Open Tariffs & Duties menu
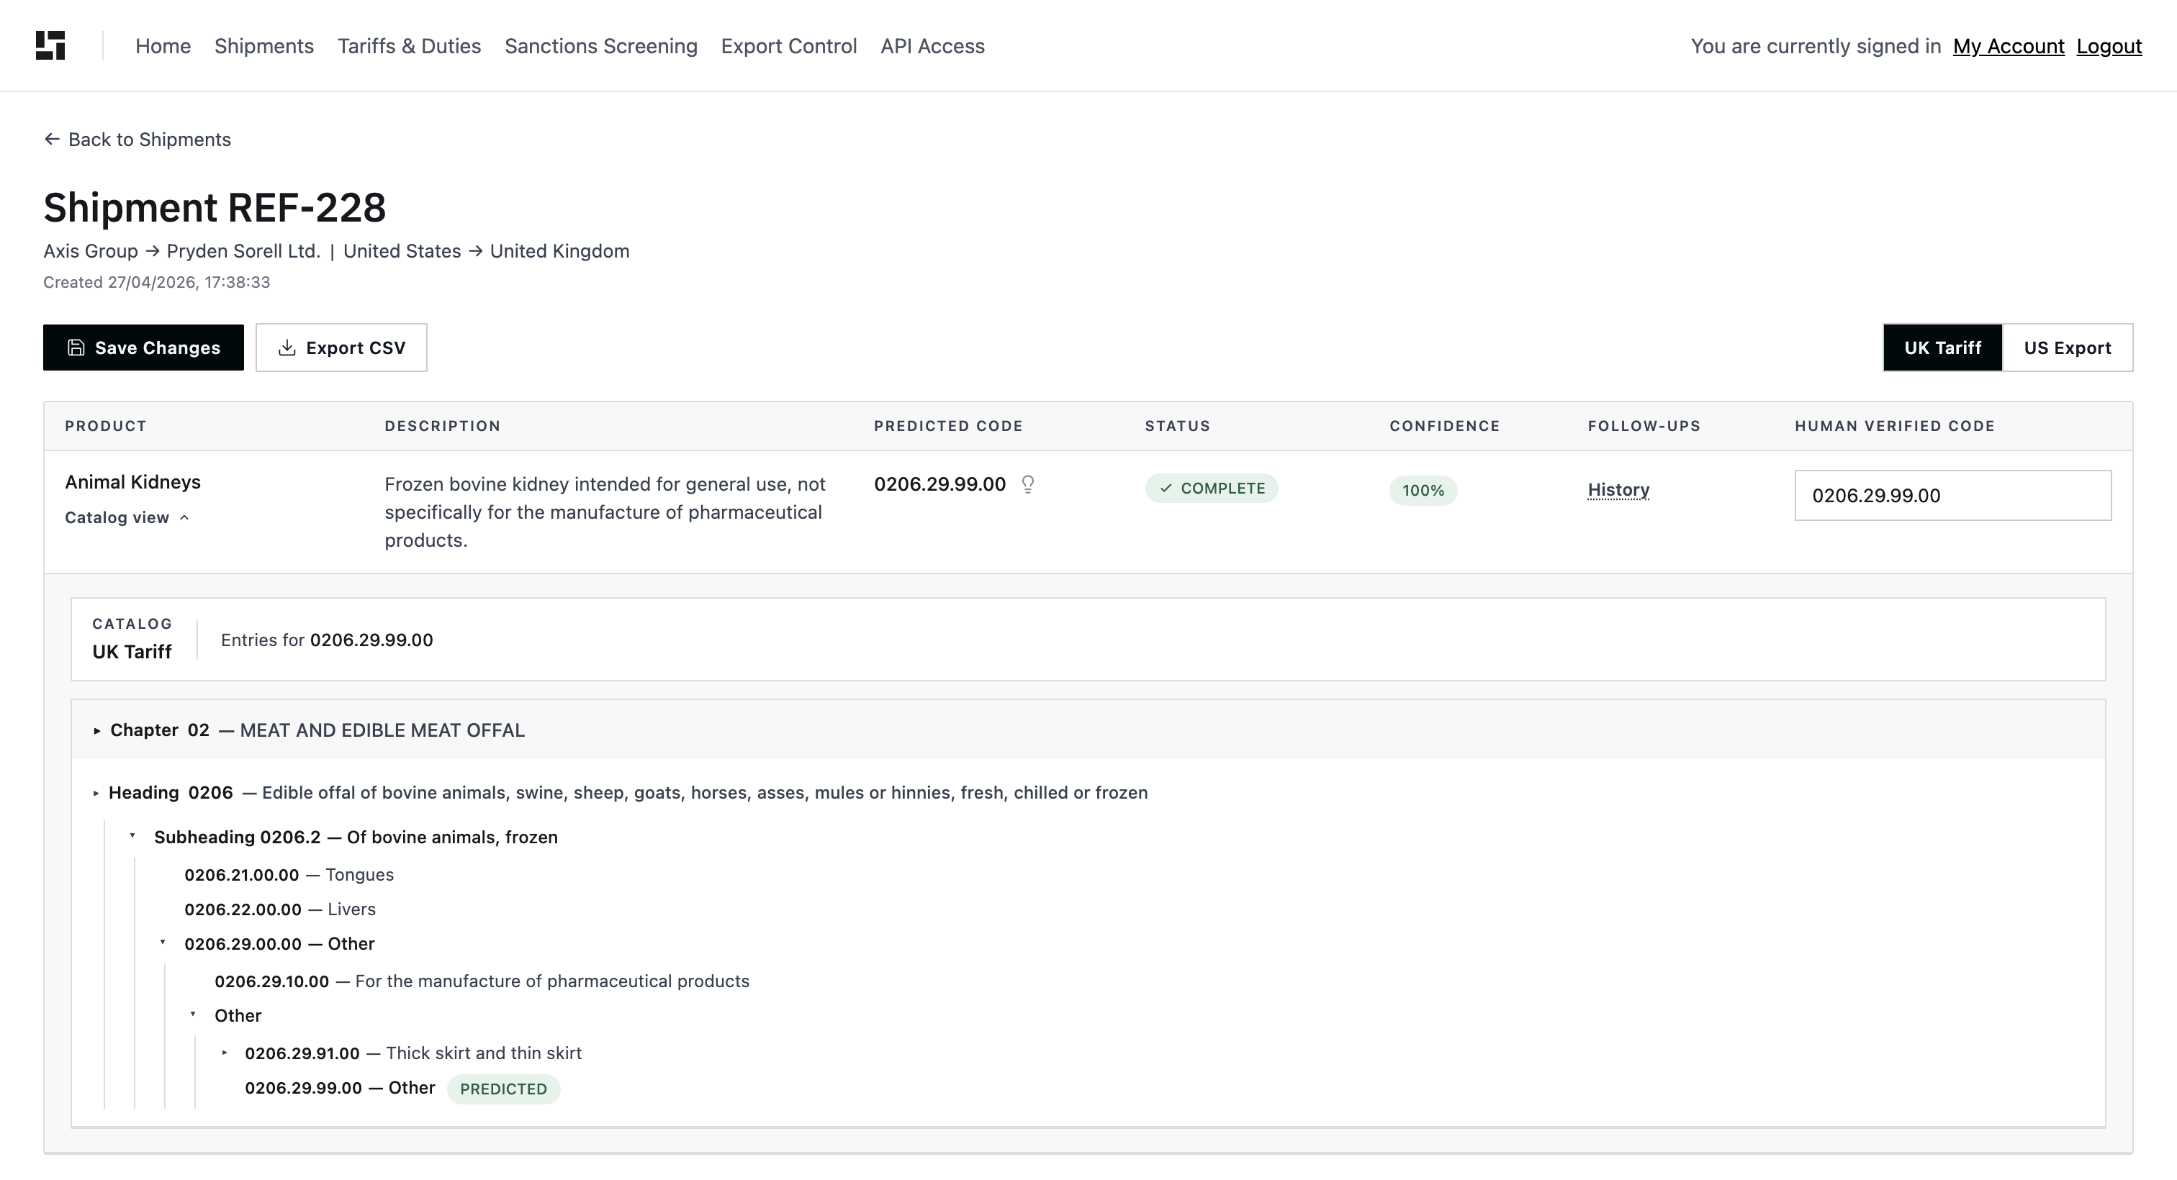The width and height of the screenshot is (2177, 1180). [409, 45]
